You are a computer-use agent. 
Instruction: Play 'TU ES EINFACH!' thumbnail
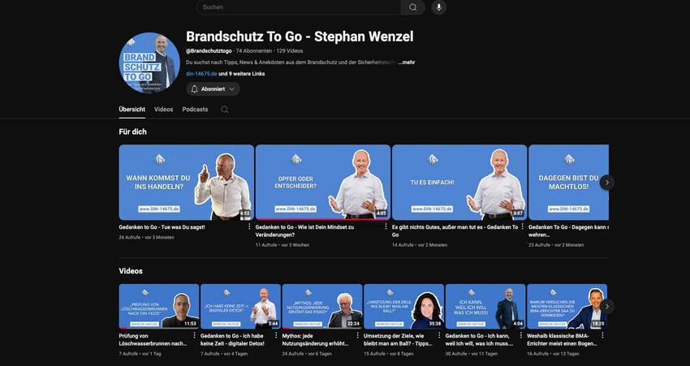(x=459, y=182)
